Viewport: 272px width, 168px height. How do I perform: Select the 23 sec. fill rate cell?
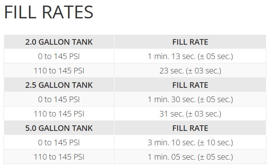coord(190,71)
